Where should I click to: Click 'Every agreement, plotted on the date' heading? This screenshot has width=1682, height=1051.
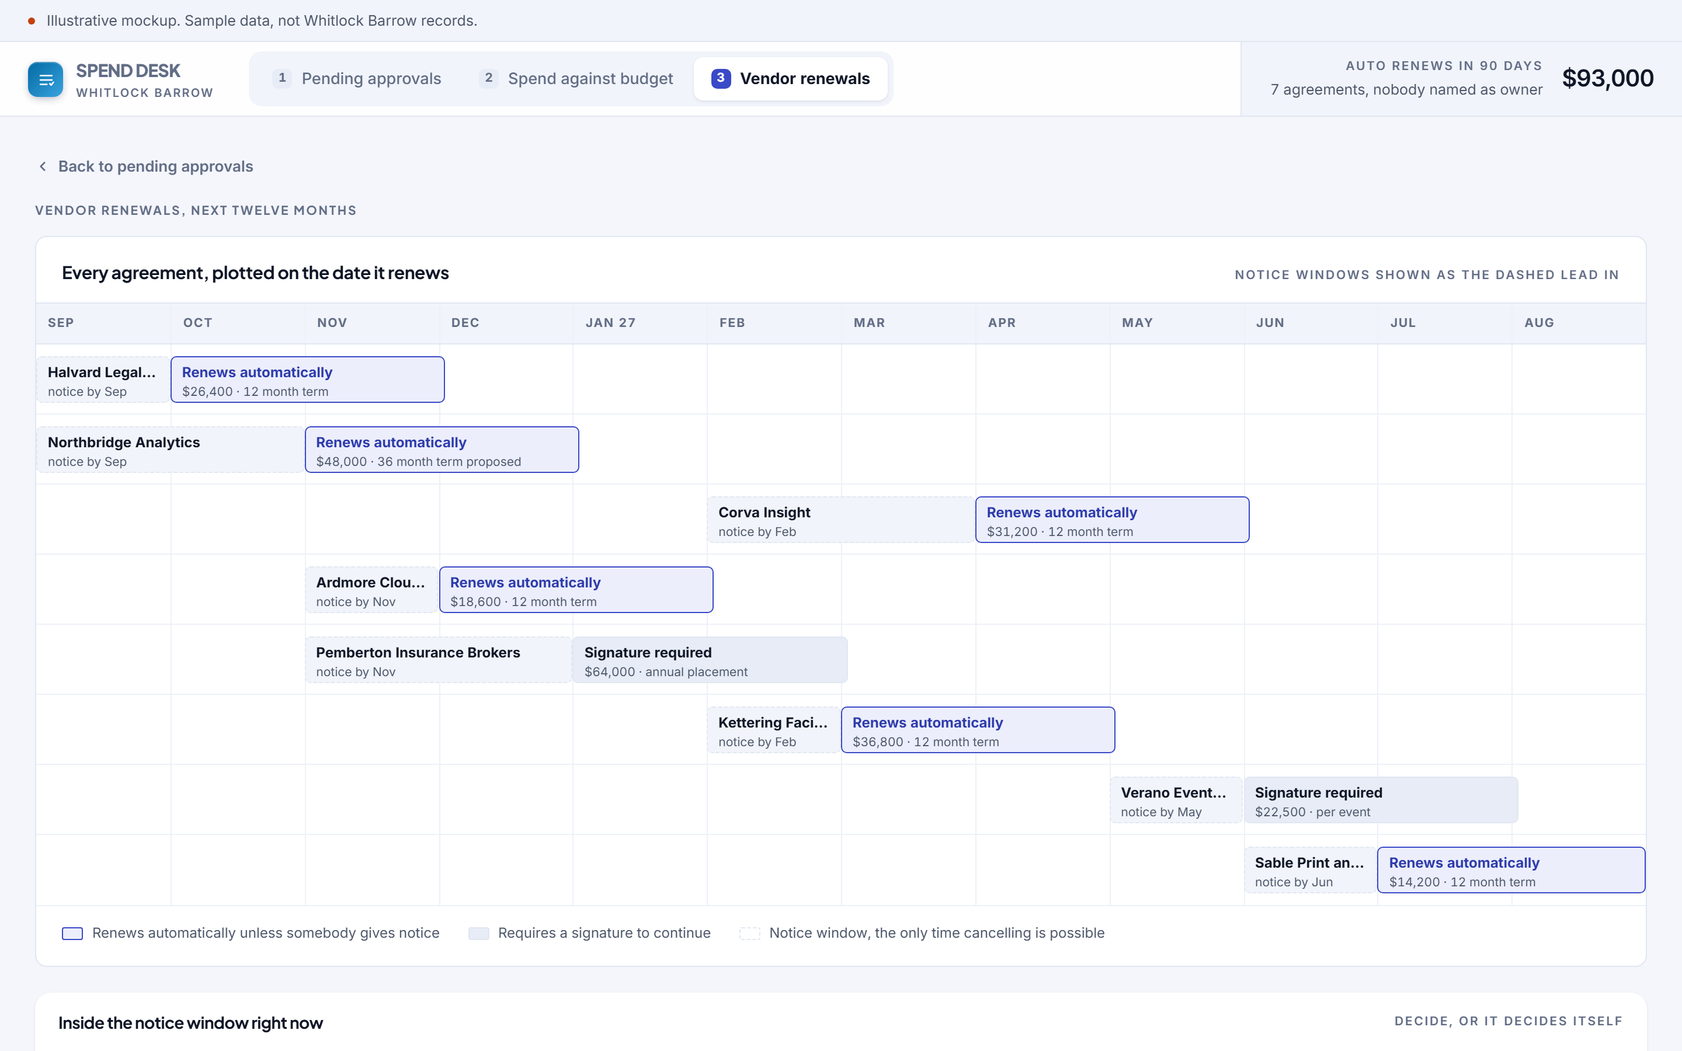click(x=255, y=273)
